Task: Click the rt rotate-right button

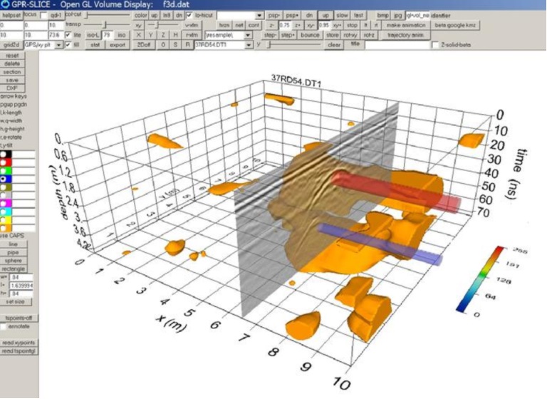Action: tap(376, 25)
